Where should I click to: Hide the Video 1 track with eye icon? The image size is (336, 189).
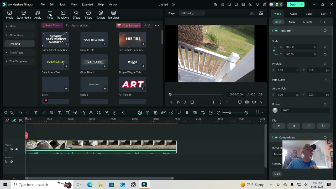coord(17,149)
